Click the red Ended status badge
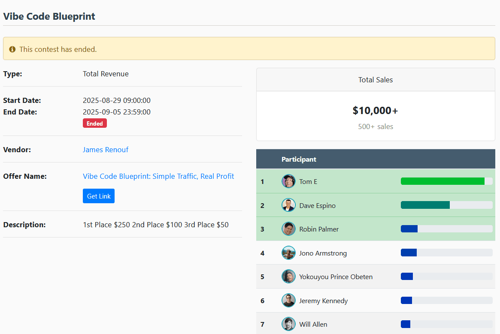 pyautogui.click(x=95, y=123)
